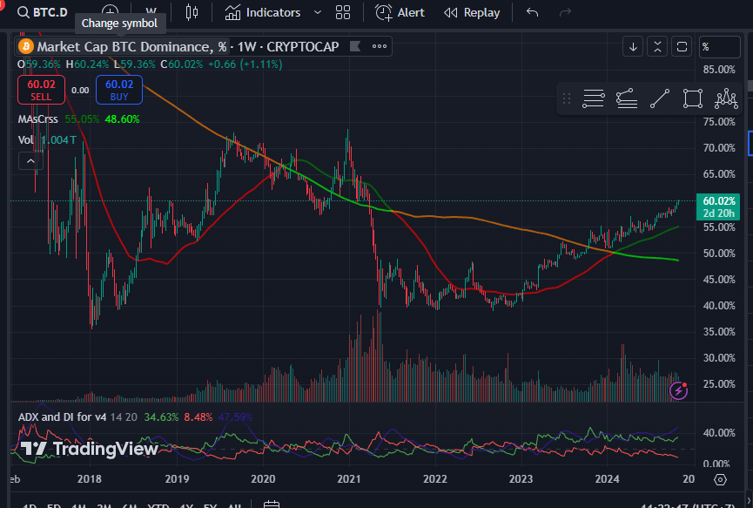Open the three-dots More menu in the legend

pos(380,46)
